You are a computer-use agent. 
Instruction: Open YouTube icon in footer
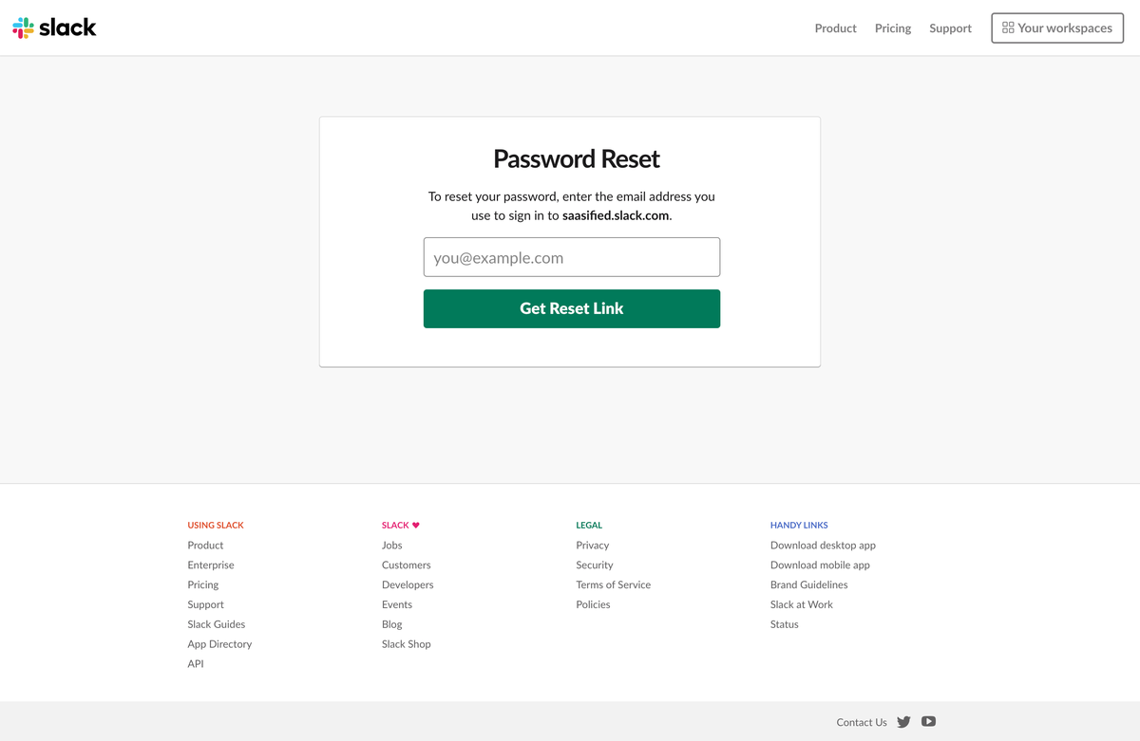(928, 721)
